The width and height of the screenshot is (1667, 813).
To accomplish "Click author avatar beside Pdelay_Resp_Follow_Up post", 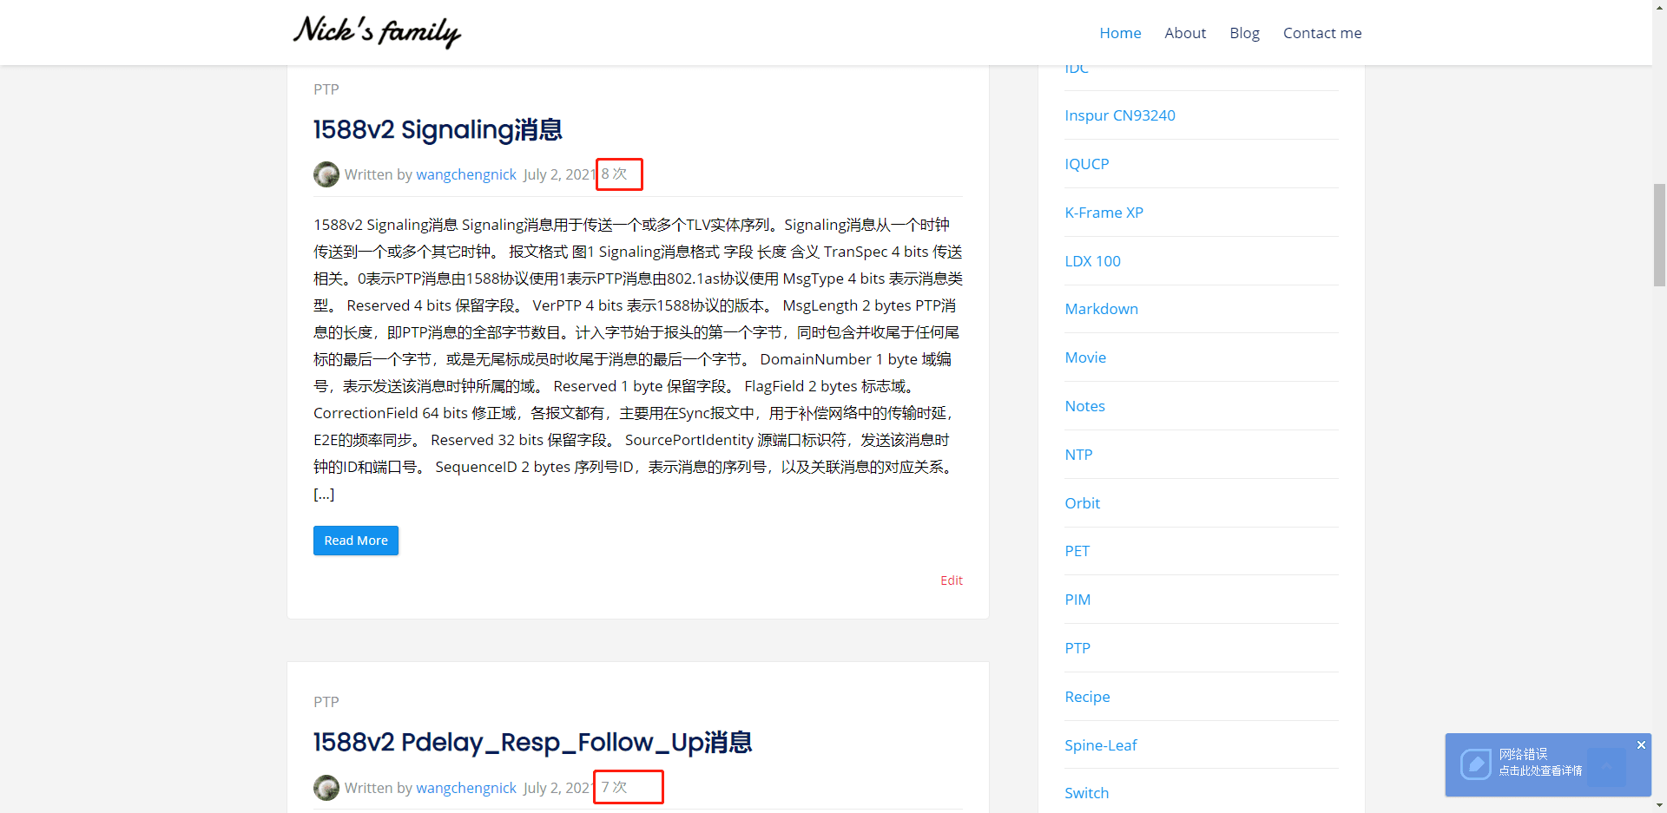I will 326,788.
